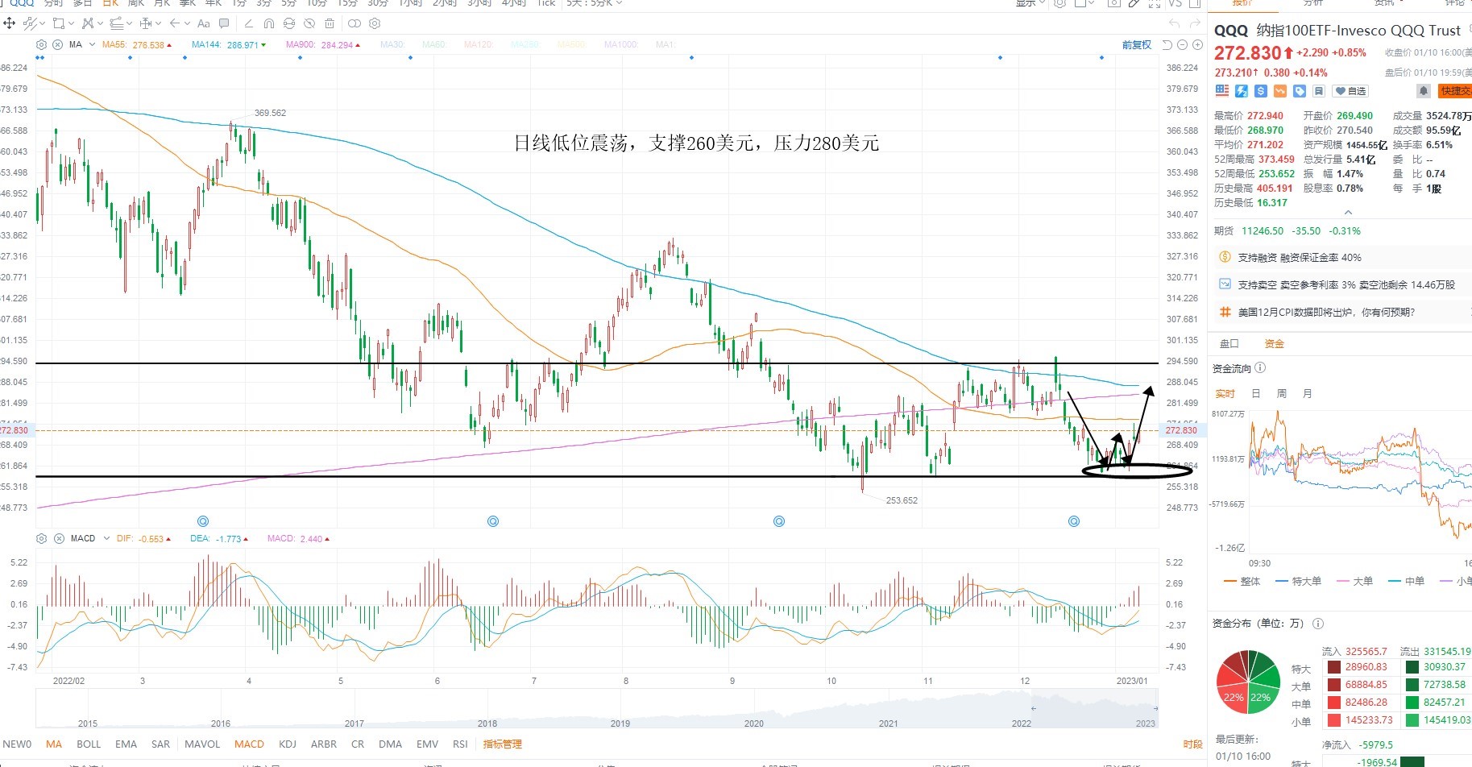Open pattern wave tools dropdown
This screenshot has width=1472, height=767.
101,23
